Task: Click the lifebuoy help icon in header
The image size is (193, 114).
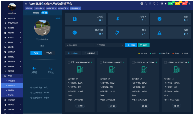Action: tap(142, 4)
